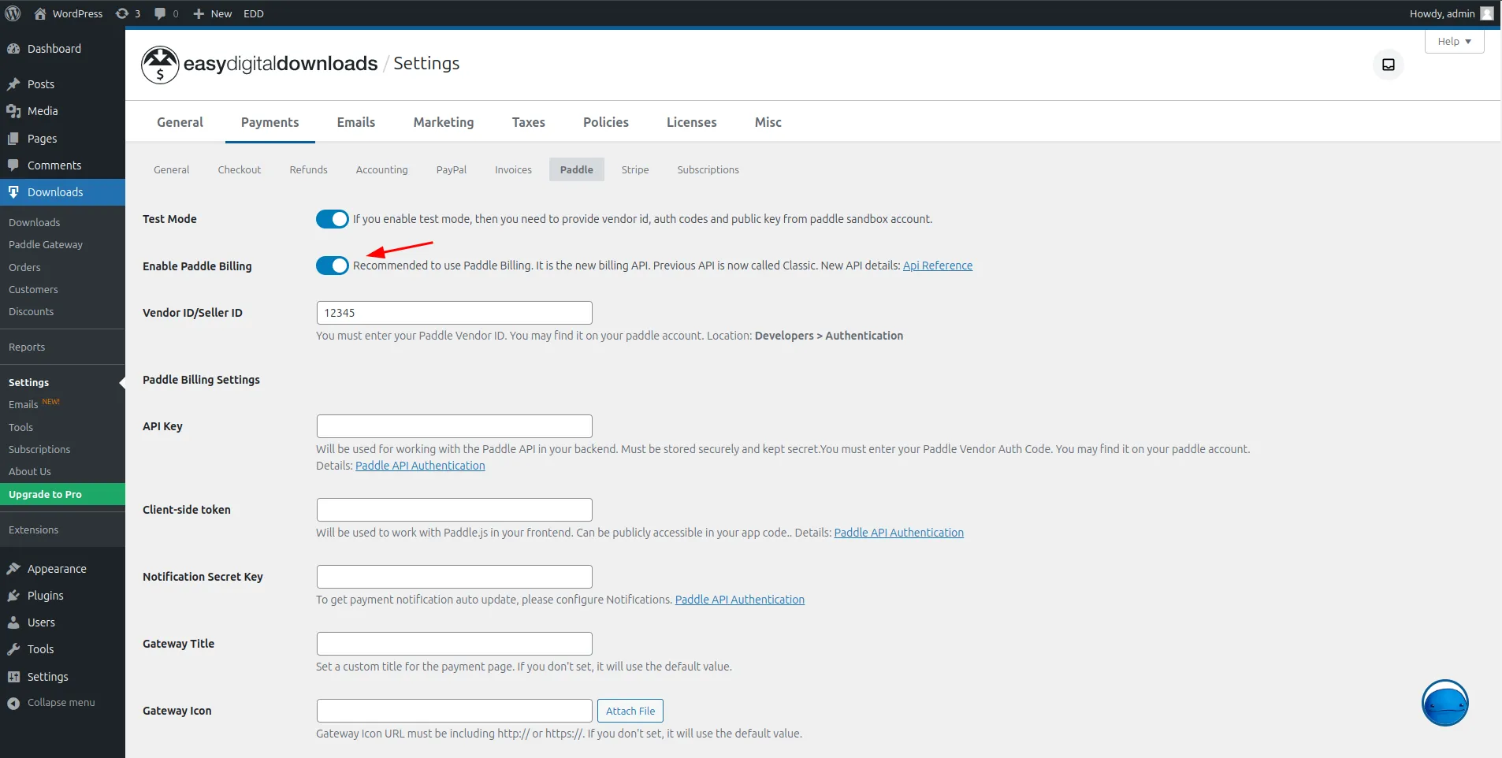
Task: Open Customers in the sidebar submenu
Action: click(x=33, y=289)
